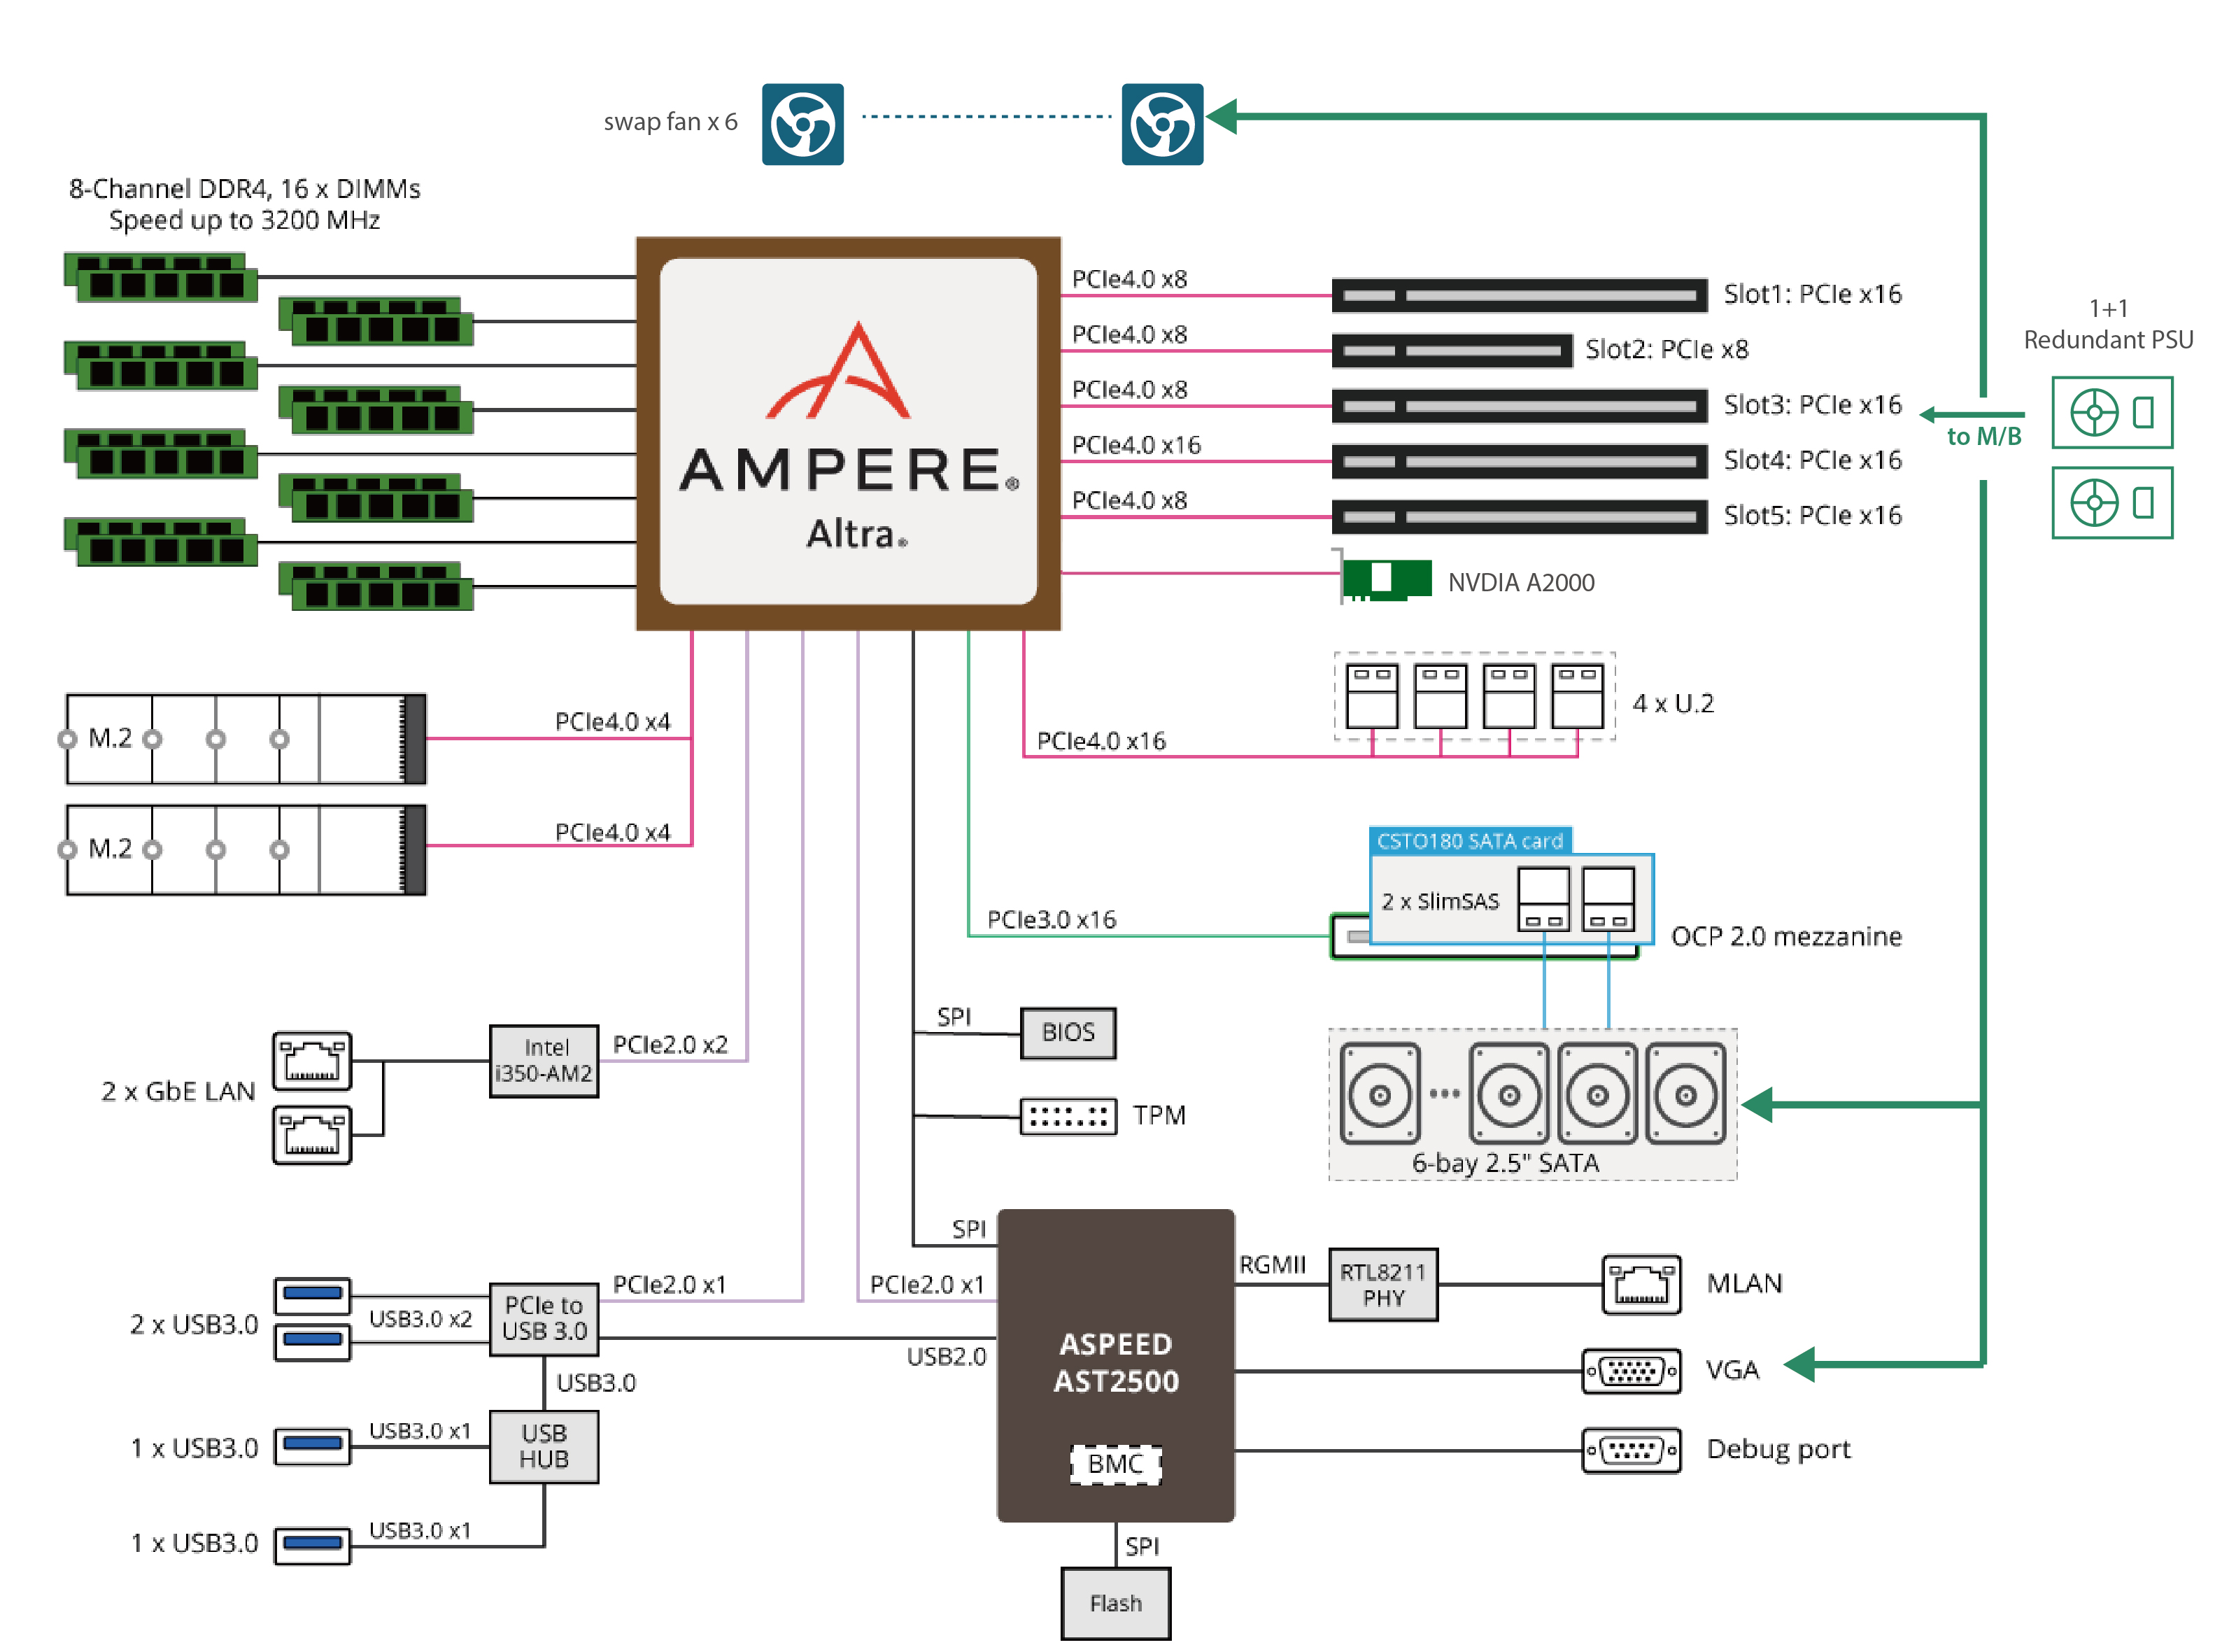Screen dimensions: 2229x1652
Task: Select the TPM module icon
Action: (x=1068, y=1115)
